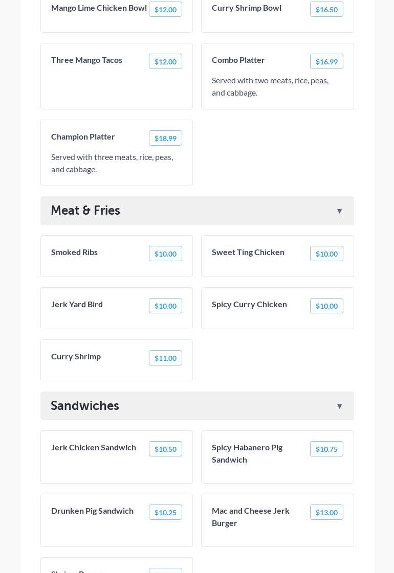Open the Champion Platter item card
The width and height of the screenshot is (394, 573).
pos(102,158)
